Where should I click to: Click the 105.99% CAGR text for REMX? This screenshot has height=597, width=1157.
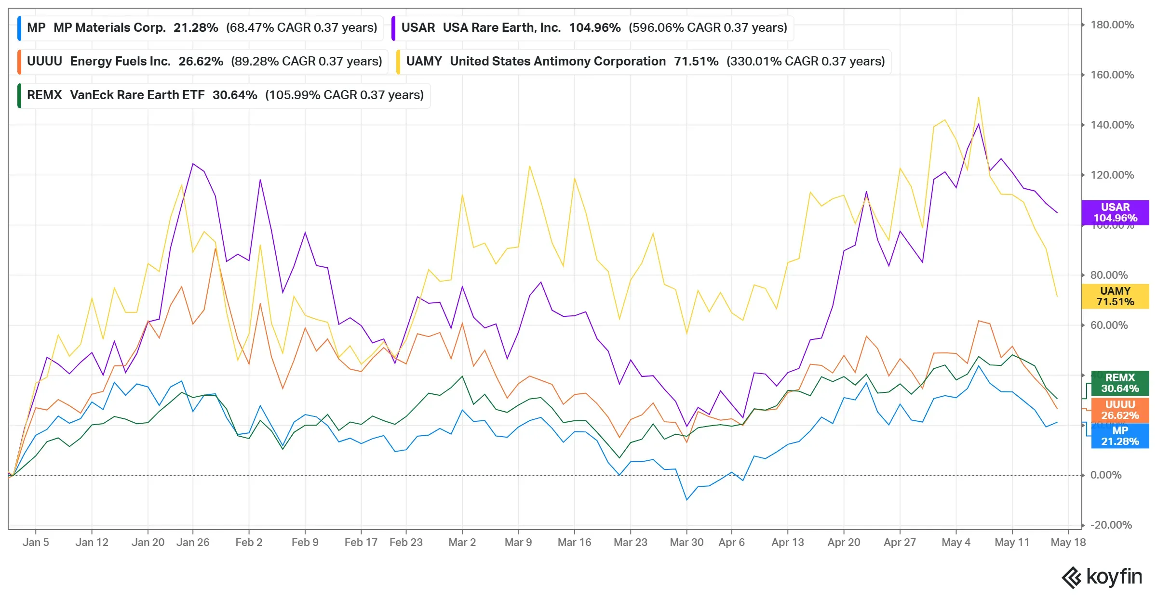[344, 95]
